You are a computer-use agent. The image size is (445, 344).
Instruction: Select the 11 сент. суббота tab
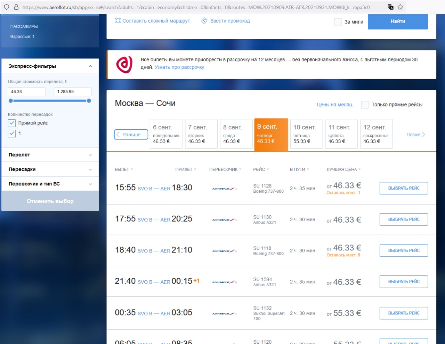(341, 134)
